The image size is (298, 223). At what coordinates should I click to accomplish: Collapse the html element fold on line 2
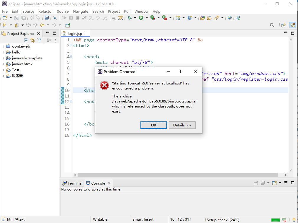tap(71, 45)
